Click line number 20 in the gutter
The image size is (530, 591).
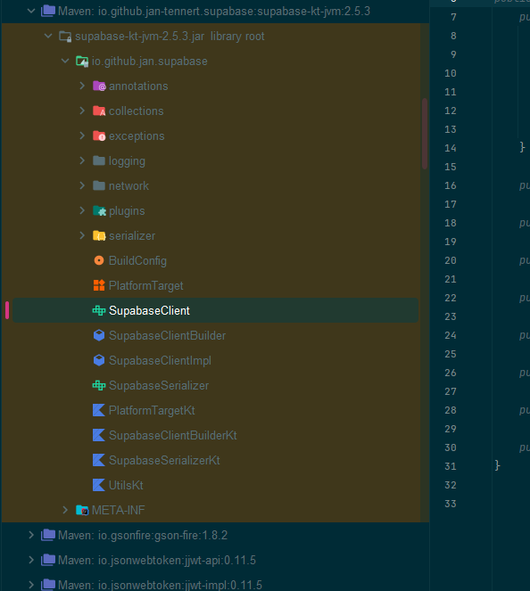[x=451, y=260]
